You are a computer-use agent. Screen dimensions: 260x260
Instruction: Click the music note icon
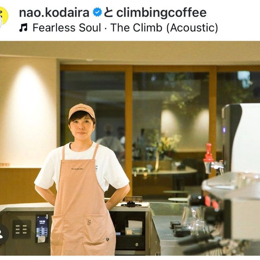click(x=24, y=28)
